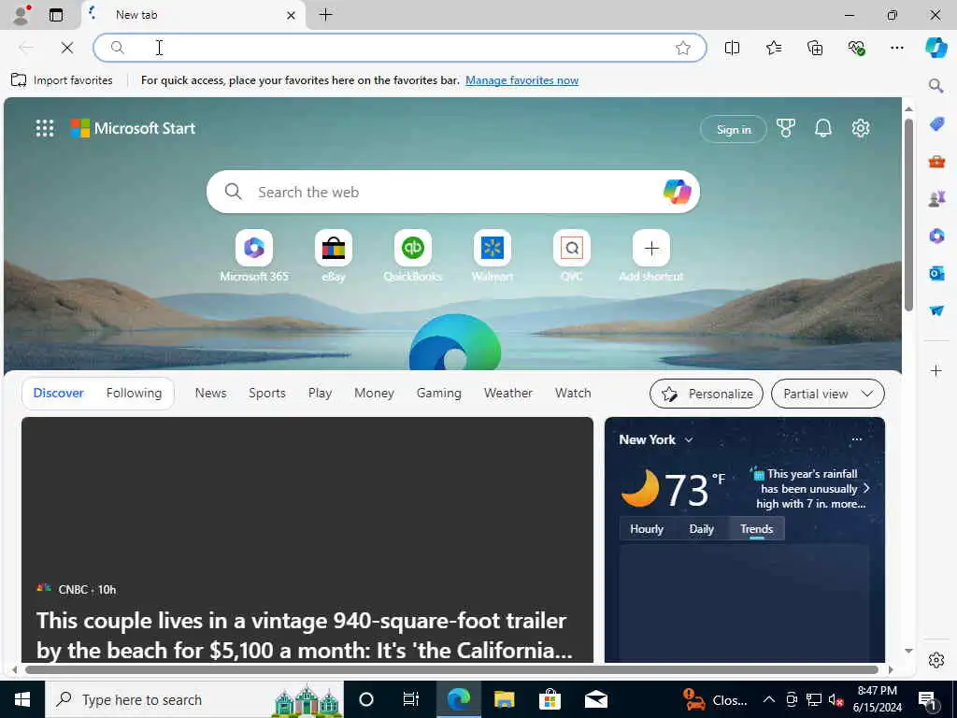Click the Personalize button
This screenshot has height=718, width=957.
pyautogui.click(x=707, y=394)
